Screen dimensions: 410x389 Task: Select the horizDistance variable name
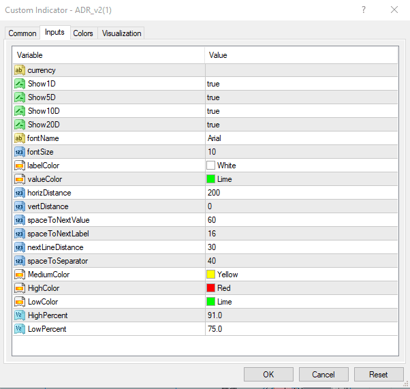[49, 193]
